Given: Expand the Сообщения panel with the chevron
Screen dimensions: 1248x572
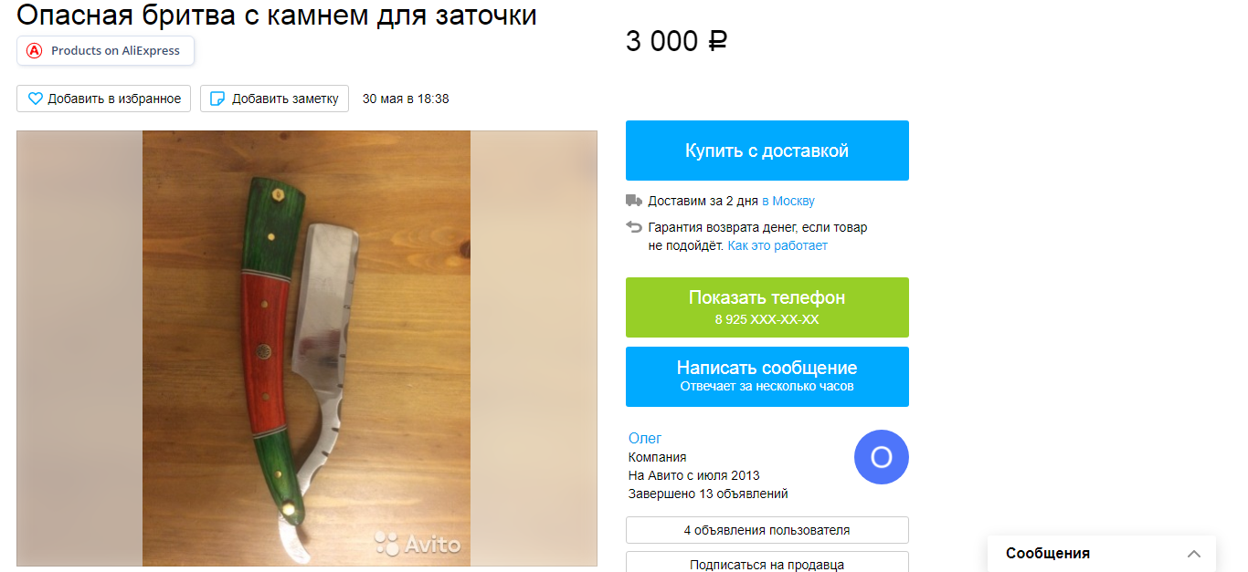Looking at the screenshot, I should (x=1194, y=554).
